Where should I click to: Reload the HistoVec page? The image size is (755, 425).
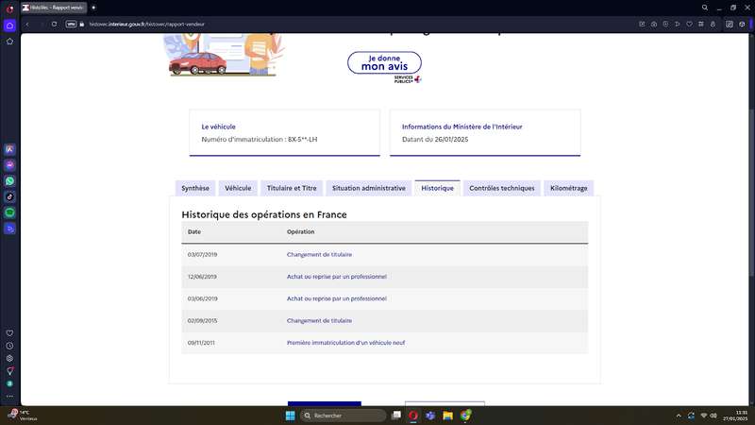pos(54,25)
